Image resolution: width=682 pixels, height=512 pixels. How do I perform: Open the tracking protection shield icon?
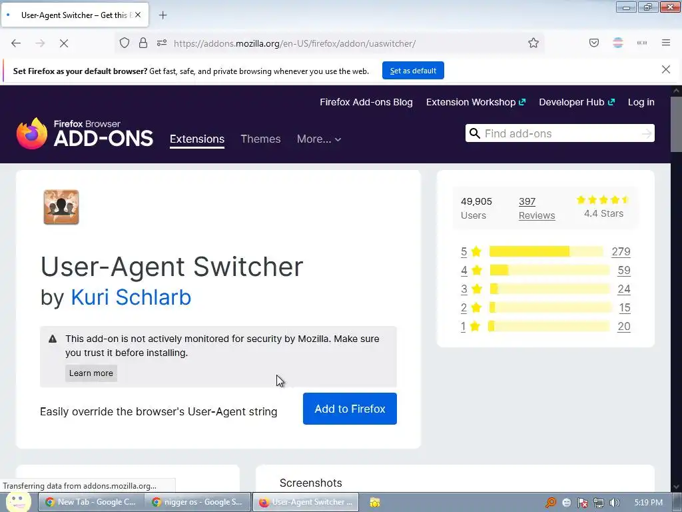click(x=125, y=43)
